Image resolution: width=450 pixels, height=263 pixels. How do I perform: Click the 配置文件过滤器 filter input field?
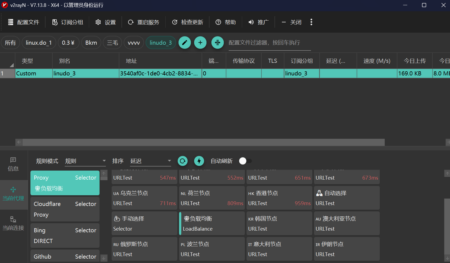(270, 43)
